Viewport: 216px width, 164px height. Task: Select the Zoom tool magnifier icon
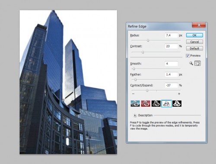[191, 63]
